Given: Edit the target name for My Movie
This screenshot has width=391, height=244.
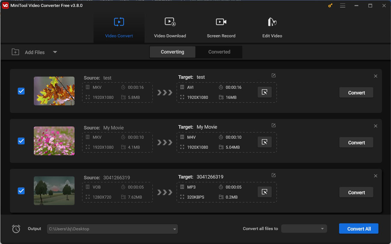Looking at the screenshot, I should click(x=273, y=125).
